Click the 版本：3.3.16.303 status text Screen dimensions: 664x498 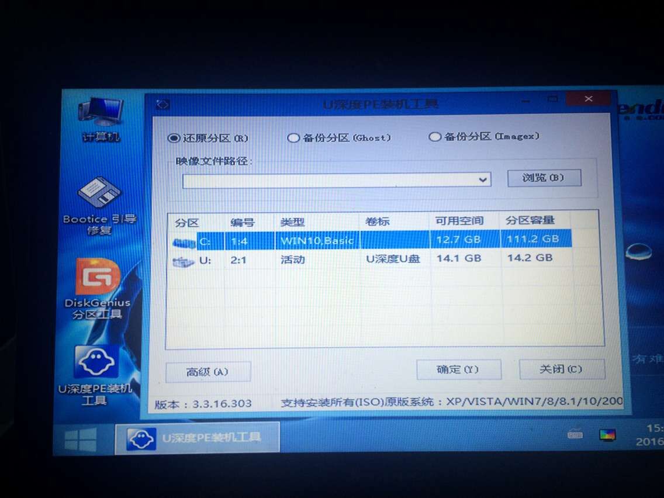203,404
